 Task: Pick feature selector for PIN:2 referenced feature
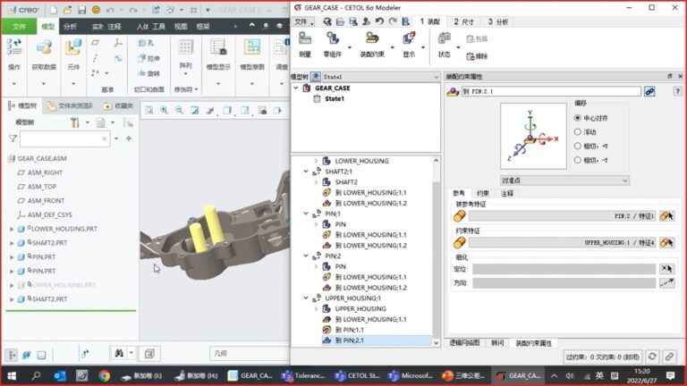[666, 215]
